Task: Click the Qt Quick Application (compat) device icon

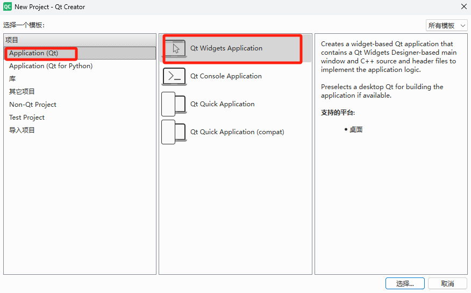Action: tap(174, 132)
